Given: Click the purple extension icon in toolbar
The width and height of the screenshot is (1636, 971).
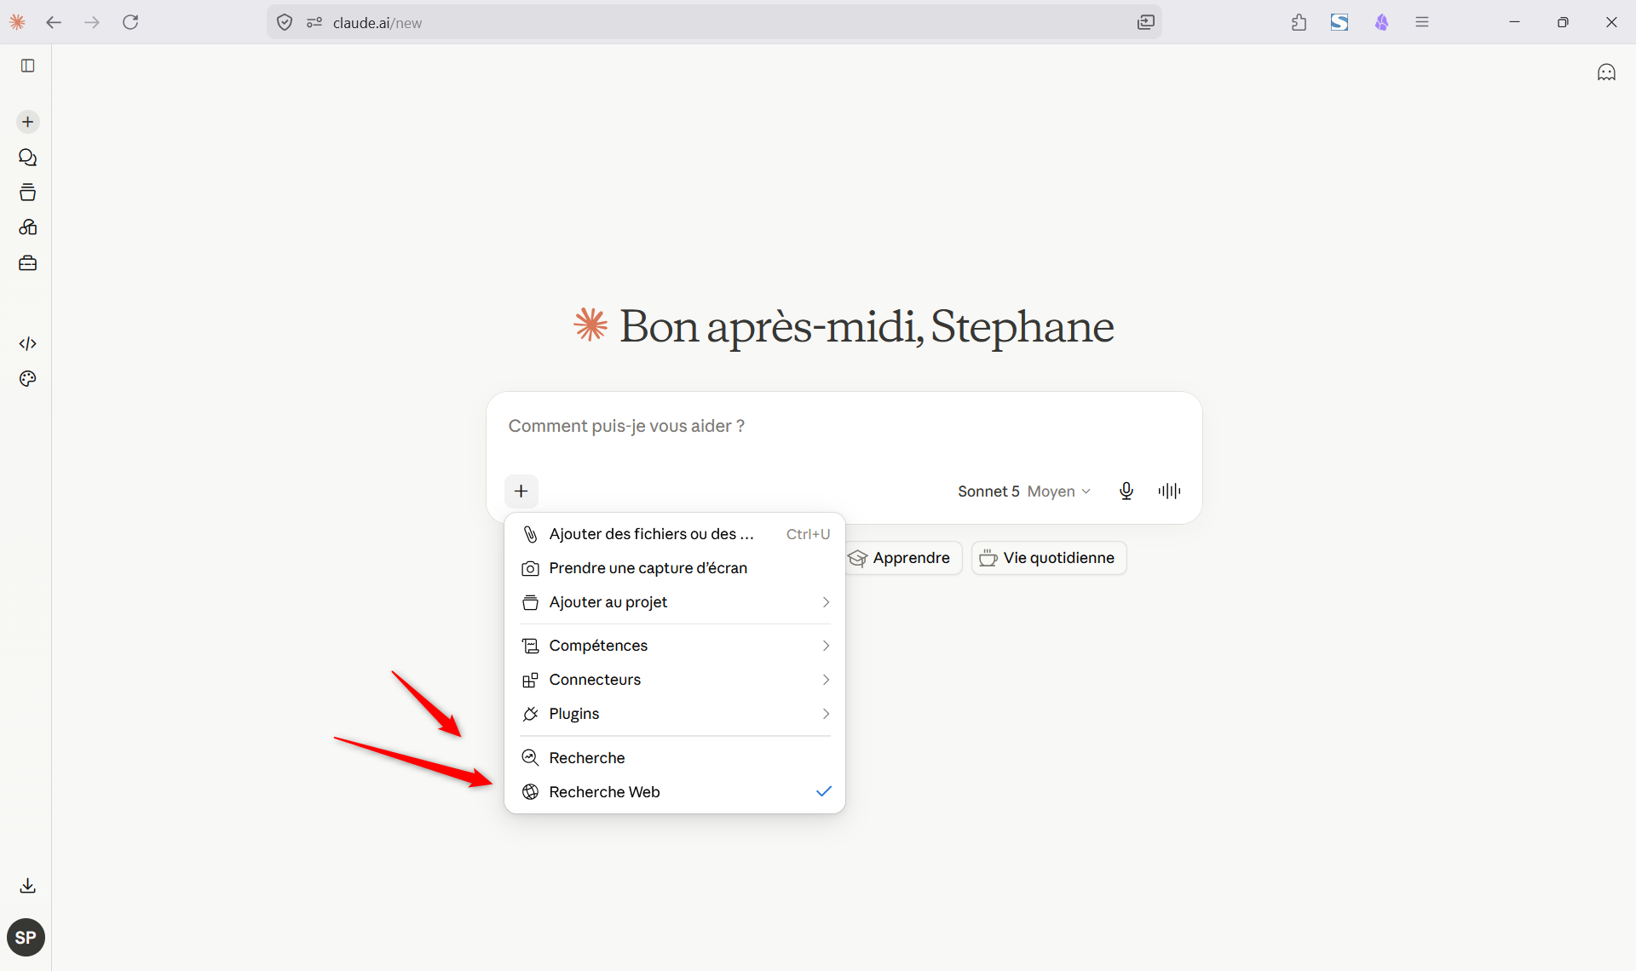Looking at the screenshot, I should (1381, 22).
